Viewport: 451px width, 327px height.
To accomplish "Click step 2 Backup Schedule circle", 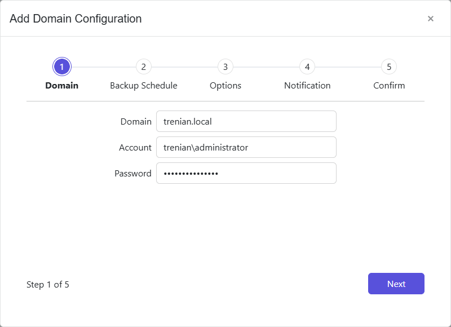I will tap(144, 66).
